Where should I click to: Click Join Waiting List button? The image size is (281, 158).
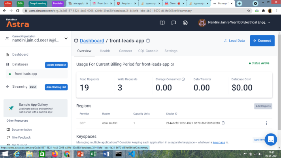click(56, 87)
